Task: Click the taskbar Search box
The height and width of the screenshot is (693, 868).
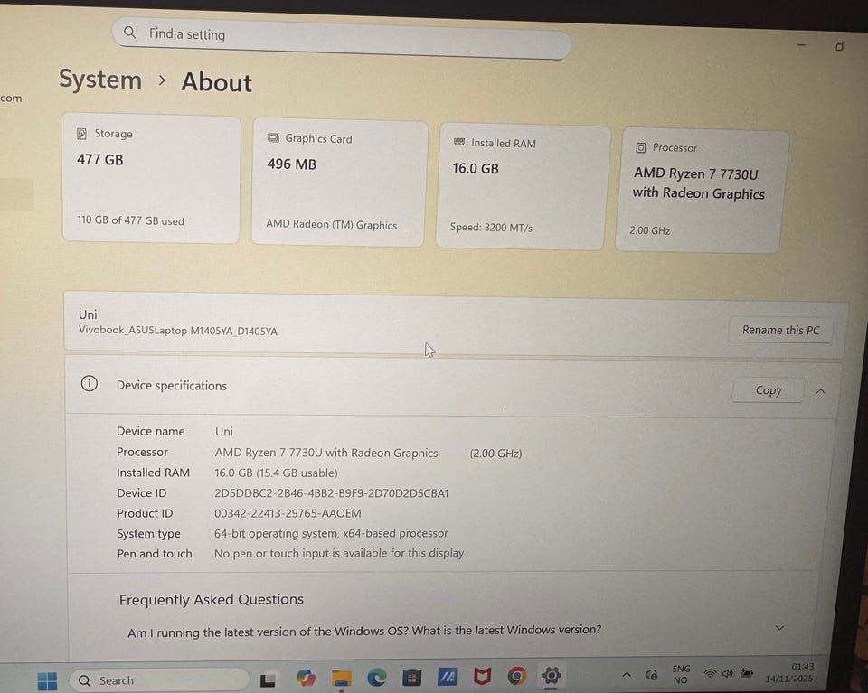Action: (x=158, y=679)
